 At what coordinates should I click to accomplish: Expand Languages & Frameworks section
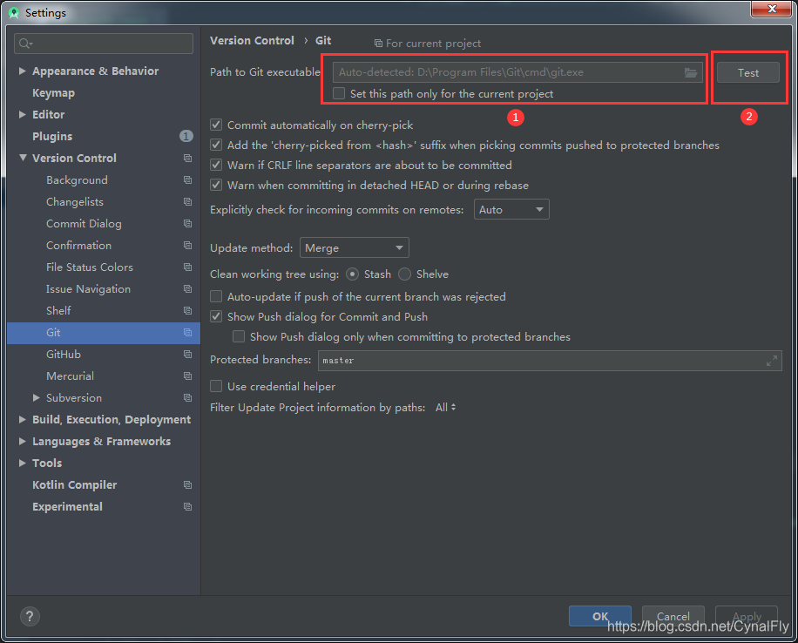pyautogui.click(x=23, y=442)
